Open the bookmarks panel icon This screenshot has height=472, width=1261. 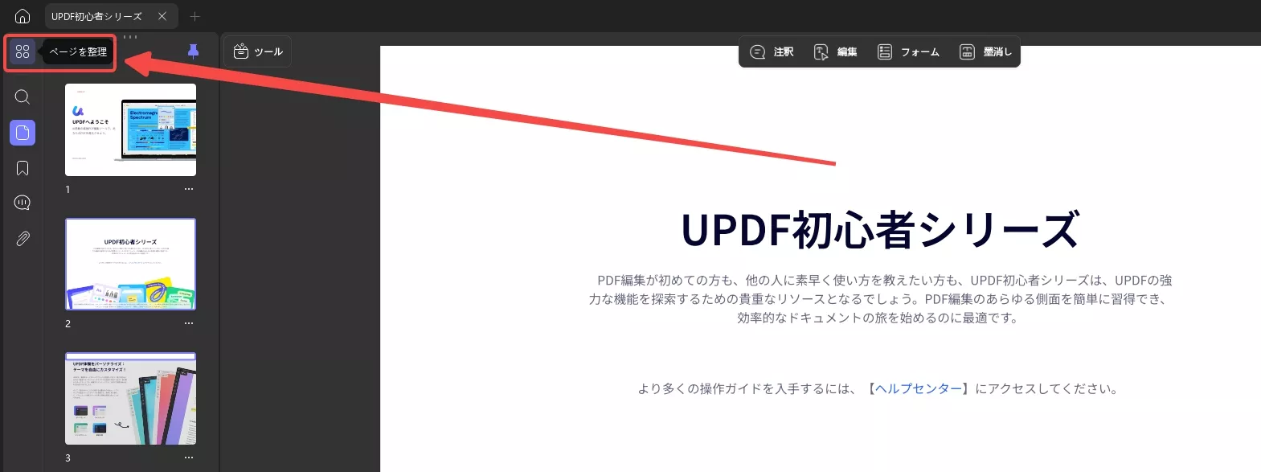[x=23, y=168]
